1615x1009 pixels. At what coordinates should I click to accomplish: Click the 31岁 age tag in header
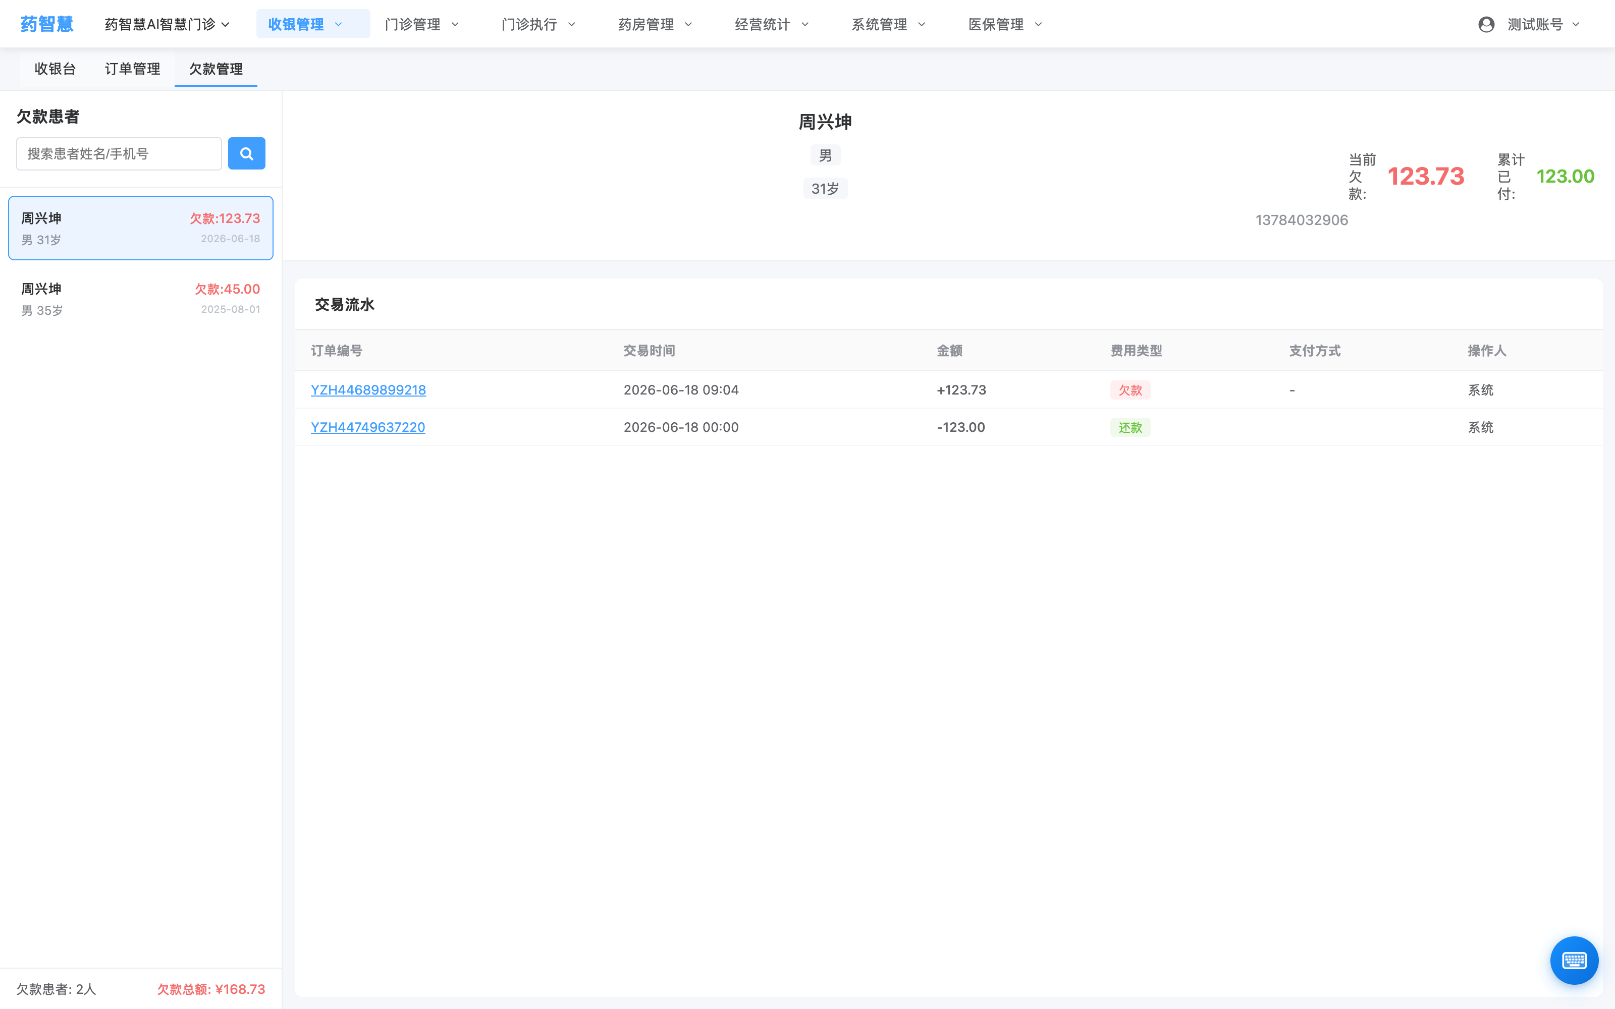(825, 189)
